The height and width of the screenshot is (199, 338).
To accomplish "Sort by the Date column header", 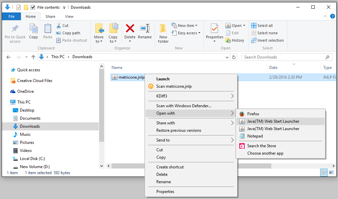I will 273,68.
